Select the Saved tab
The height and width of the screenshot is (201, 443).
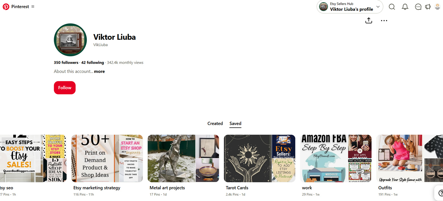coord(235,124)
